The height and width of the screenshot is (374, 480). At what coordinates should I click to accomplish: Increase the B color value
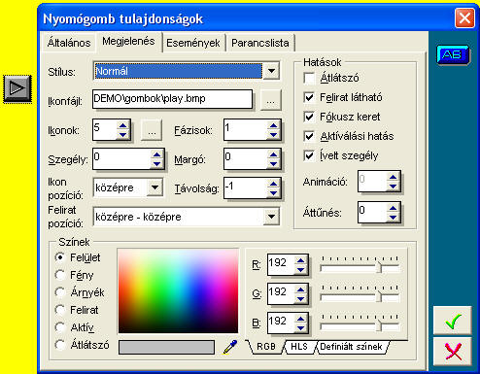pos(300,319)
